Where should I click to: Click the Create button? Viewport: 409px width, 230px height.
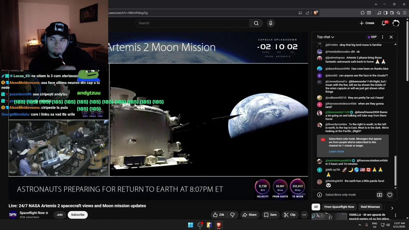click(367, 23)
